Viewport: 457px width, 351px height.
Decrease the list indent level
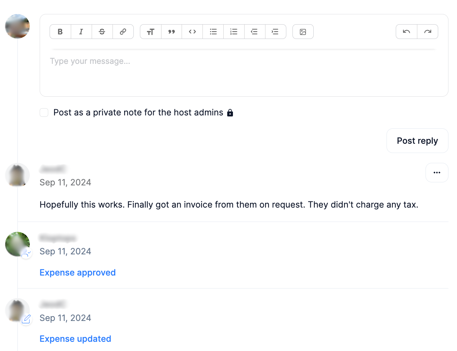click(254, 32)
